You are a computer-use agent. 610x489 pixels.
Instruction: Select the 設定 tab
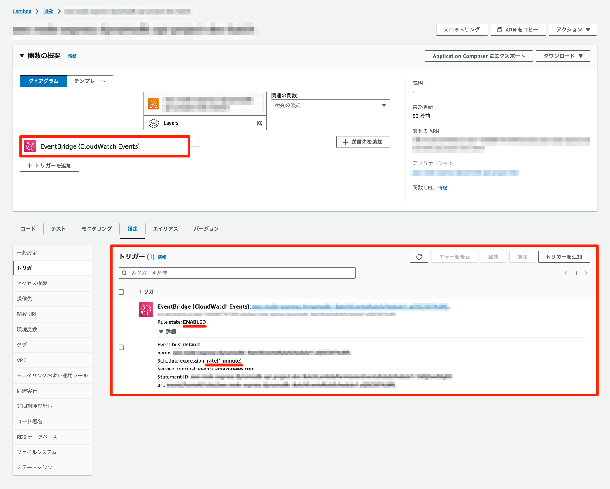click(x=132, y=228)
